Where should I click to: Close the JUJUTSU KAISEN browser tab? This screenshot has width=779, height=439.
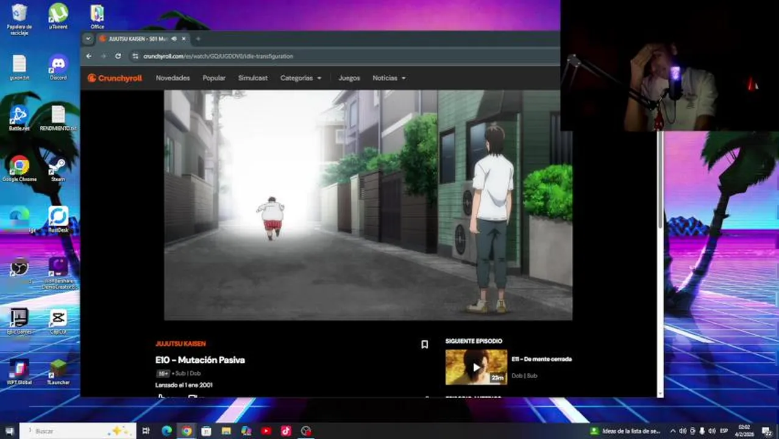pyautogui.click(x=183, y=38)
